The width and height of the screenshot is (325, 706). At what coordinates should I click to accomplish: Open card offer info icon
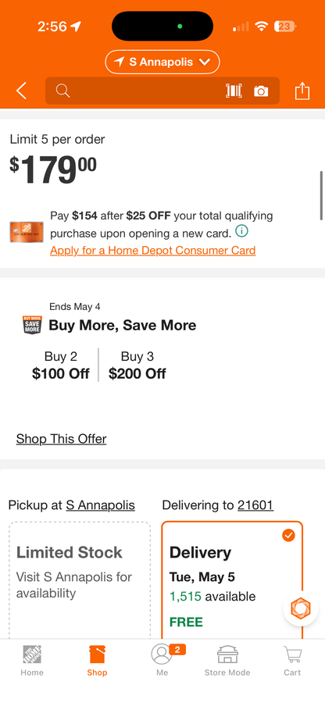tap(241, 232)
